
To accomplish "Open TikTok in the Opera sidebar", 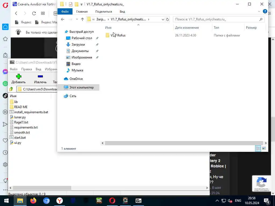I will click(x=5, y=96).
